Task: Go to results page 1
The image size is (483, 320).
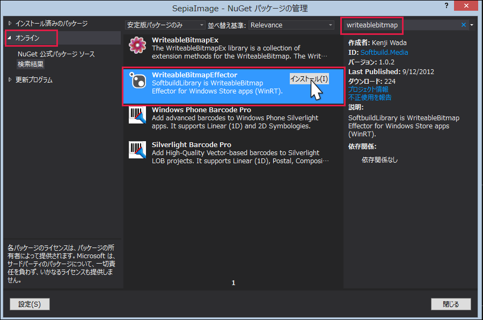Action: click(233, 283)
